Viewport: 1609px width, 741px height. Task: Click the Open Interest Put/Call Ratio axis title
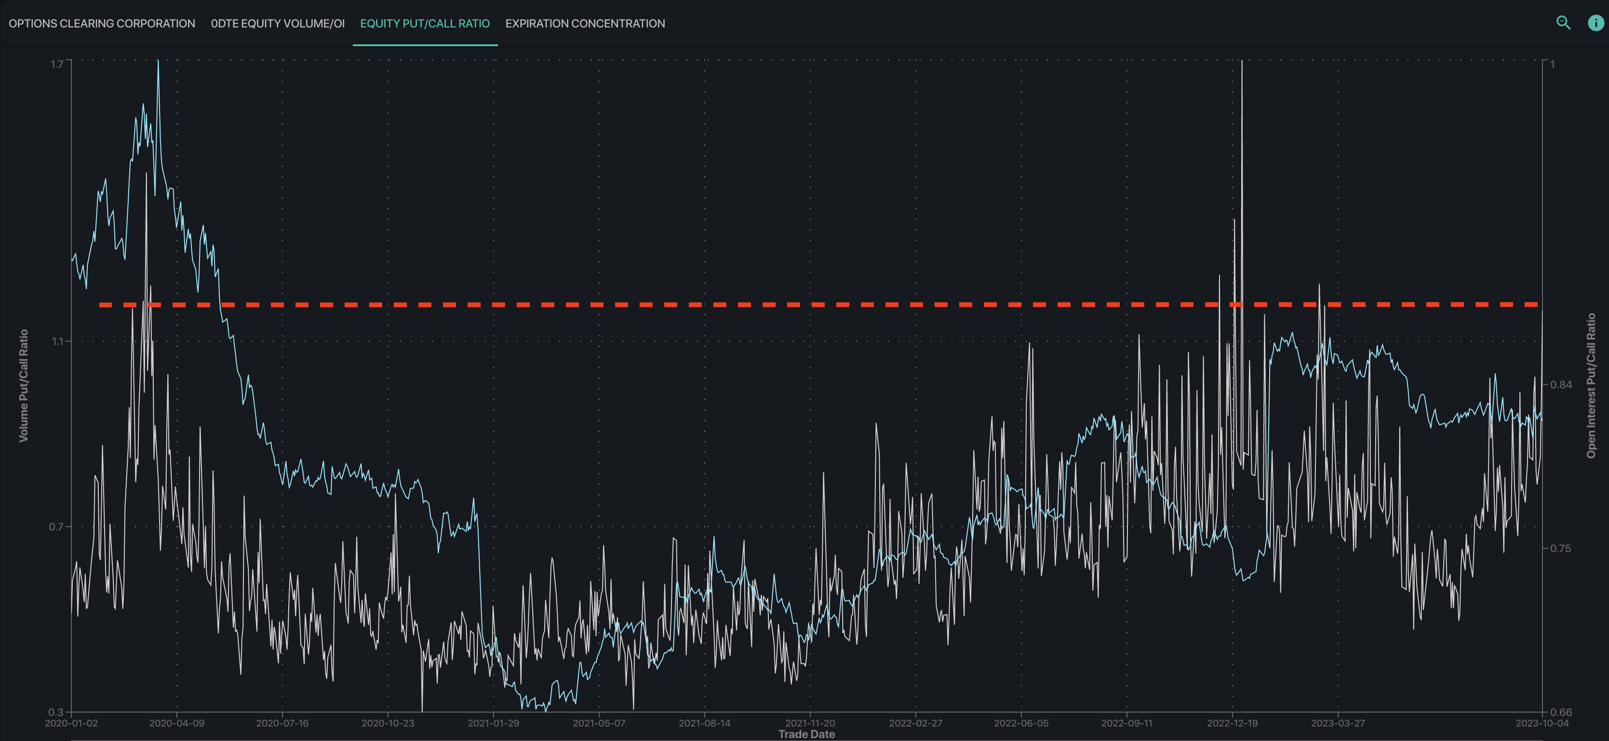point(1591,386)
